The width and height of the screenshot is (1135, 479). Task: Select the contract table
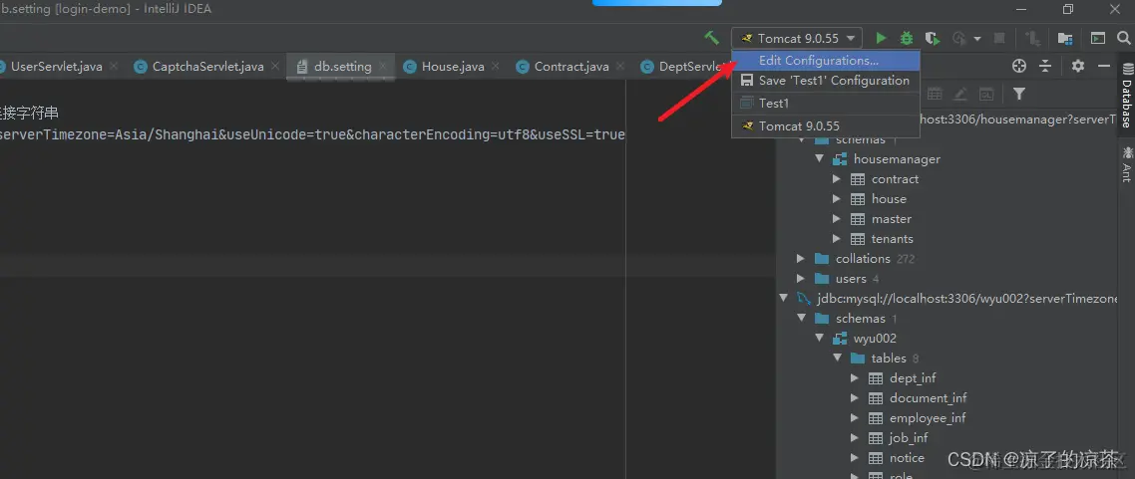895,179
